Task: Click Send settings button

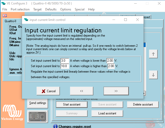Action: click(x=38, y=103)
